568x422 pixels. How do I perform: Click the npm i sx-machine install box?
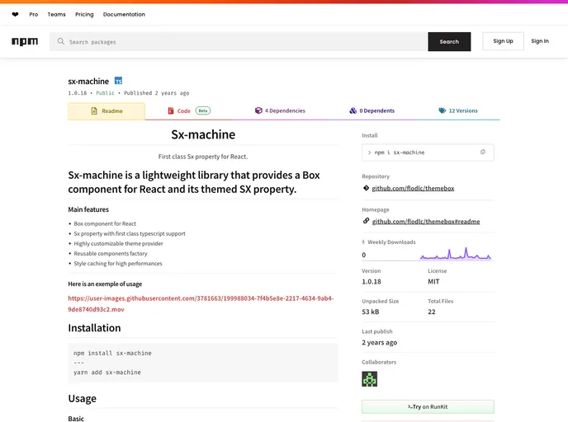point(428,152)
